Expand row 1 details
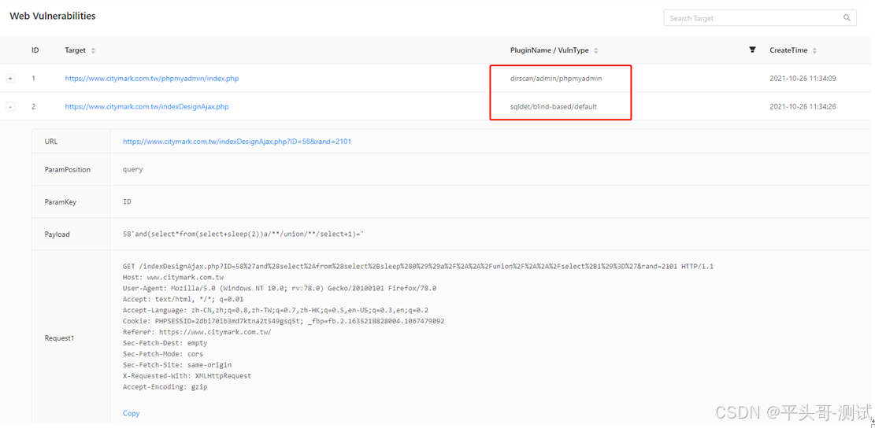 (10, 79)
